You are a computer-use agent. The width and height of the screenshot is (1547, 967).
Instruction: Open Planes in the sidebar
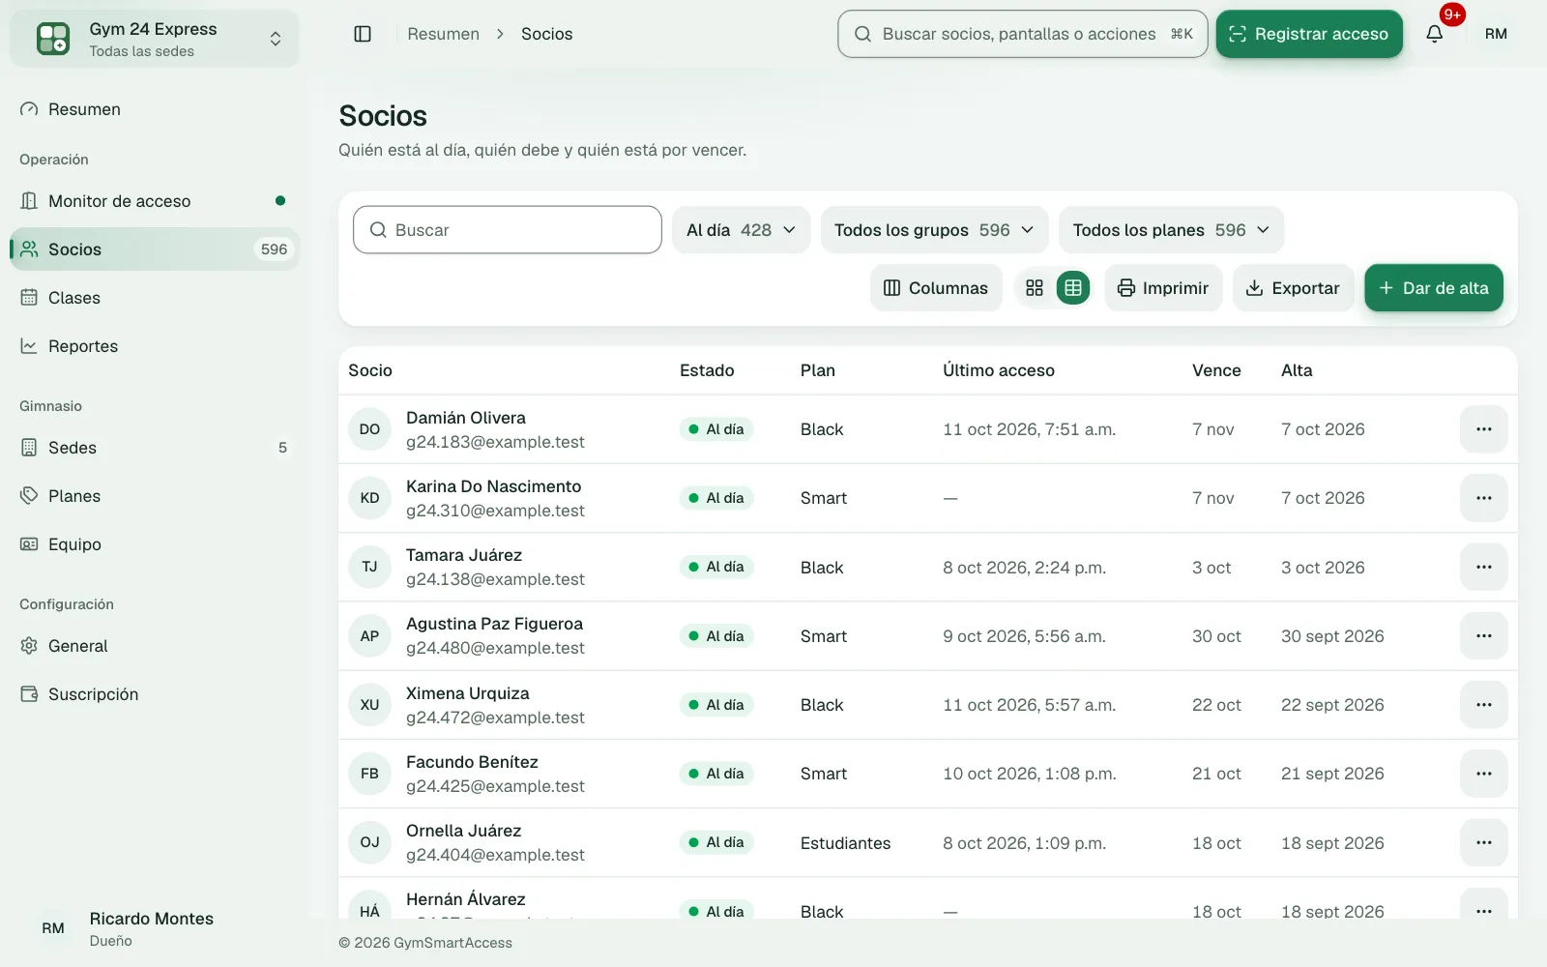pos(155,496)
